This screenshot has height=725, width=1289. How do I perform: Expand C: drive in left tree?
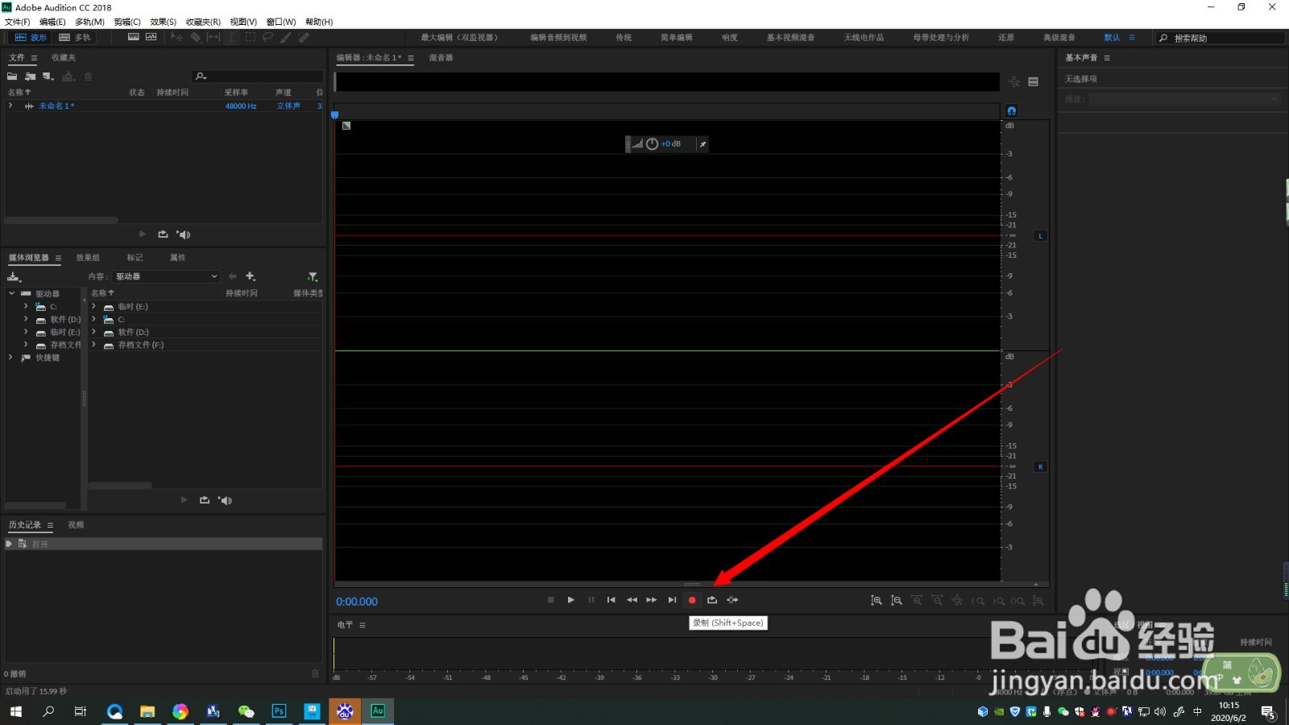click(x=26, y=306)
